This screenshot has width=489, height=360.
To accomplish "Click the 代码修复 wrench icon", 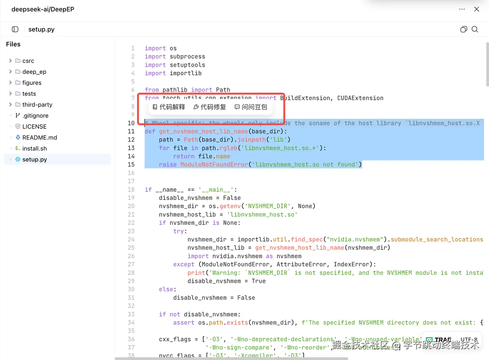I will [x=196, y=107].
